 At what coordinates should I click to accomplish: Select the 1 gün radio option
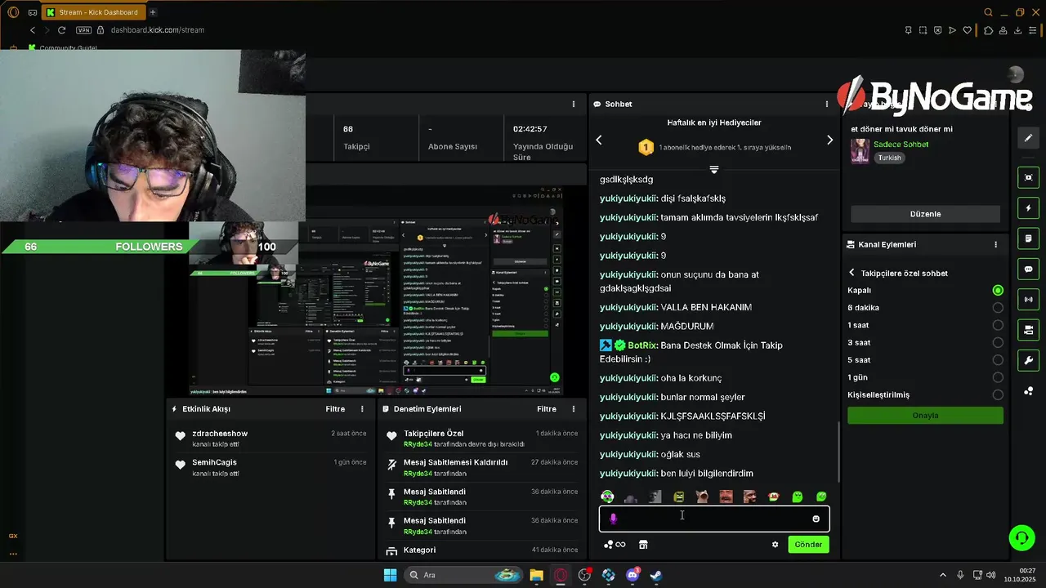point(998,377)
